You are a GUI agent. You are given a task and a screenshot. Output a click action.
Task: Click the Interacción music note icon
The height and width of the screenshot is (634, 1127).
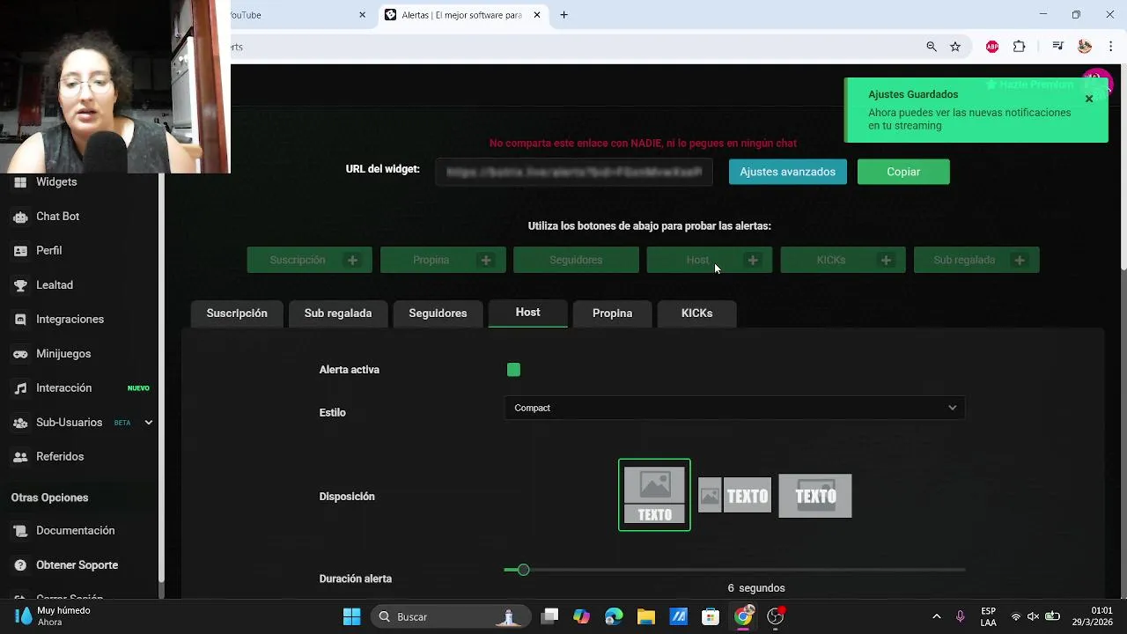pos(20,388)
